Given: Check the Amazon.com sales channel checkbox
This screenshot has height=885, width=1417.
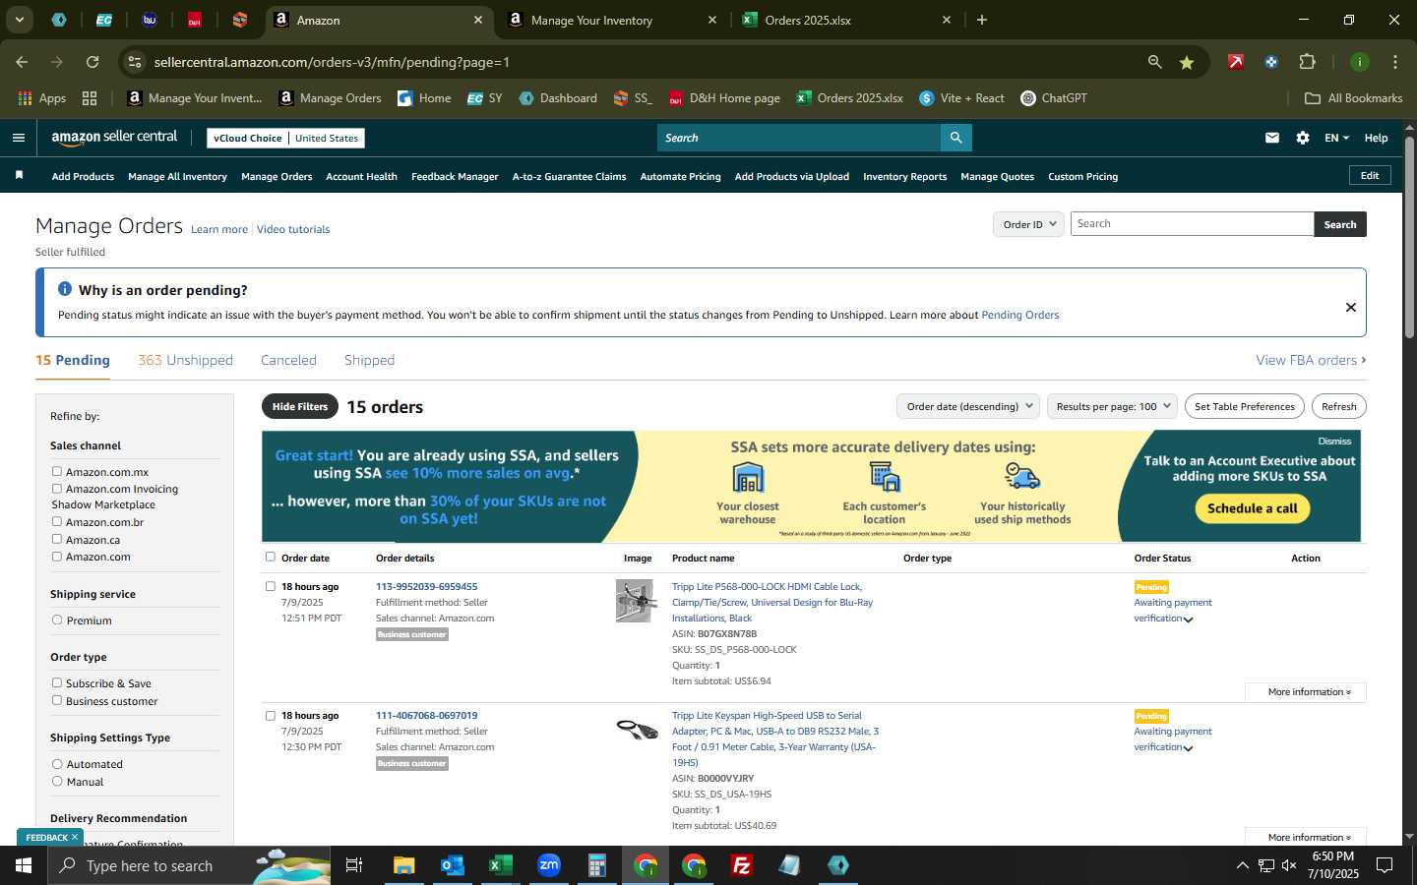Looking at the screenshot, I should 57,556.
